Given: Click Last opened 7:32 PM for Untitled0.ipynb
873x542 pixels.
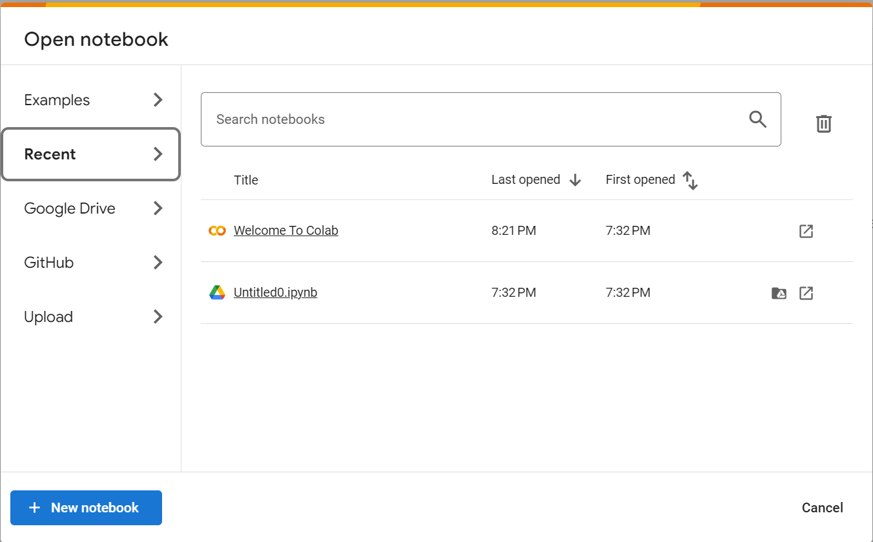Looking at the screenshot, I should (513, 292).
